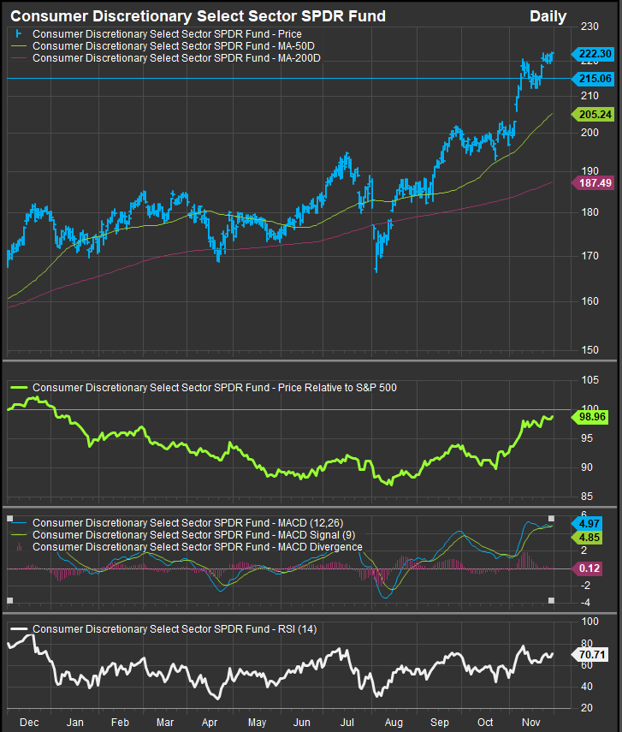Click the 230 price axis label

click(x=589, y=27)
